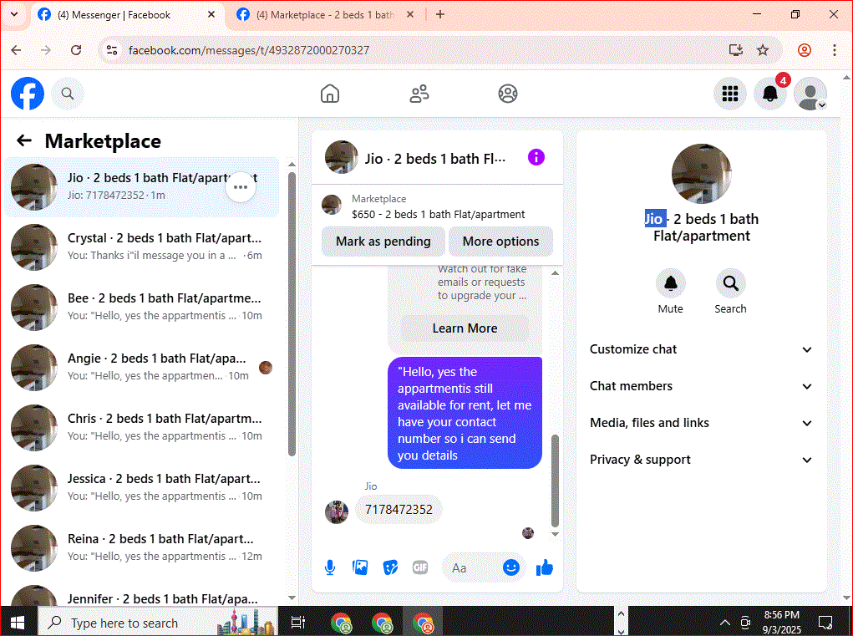Expand the Customize chat section

(x=701, y=349)
